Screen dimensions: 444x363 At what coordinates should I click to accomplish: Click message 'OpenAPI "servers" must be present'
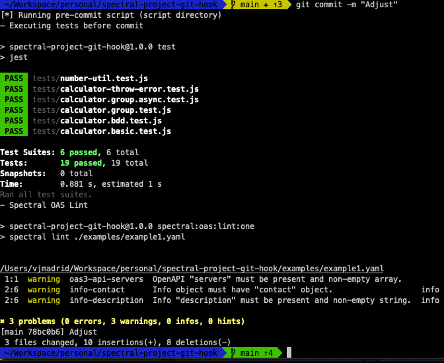[x=277, y=279]
